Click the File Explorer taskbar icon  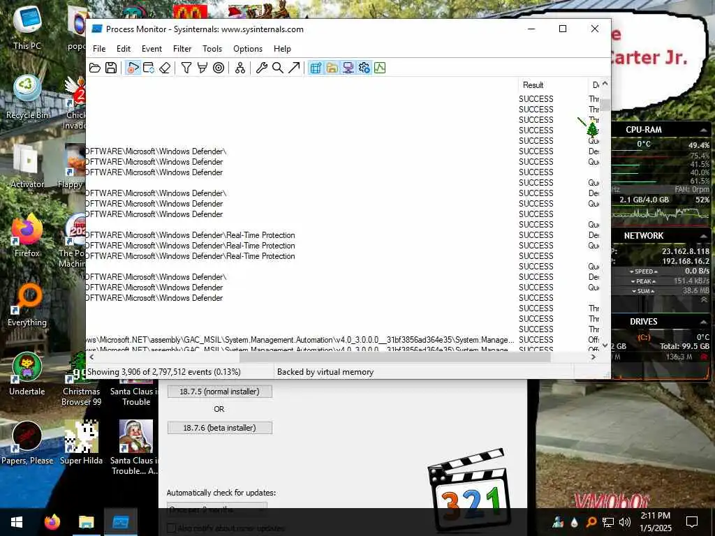click(x=86, y=522)
